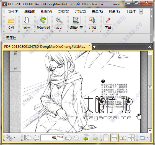
Task: Open the 编辑(E) menu
Action: click(x=30, y=12)
